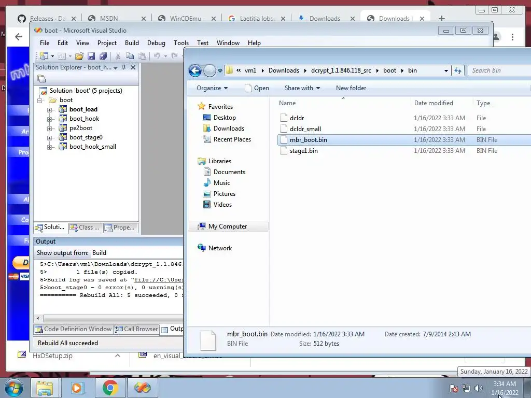Click the Copy toolbar icon
Viewport: 531px width, 398px height.
point(130,56)
